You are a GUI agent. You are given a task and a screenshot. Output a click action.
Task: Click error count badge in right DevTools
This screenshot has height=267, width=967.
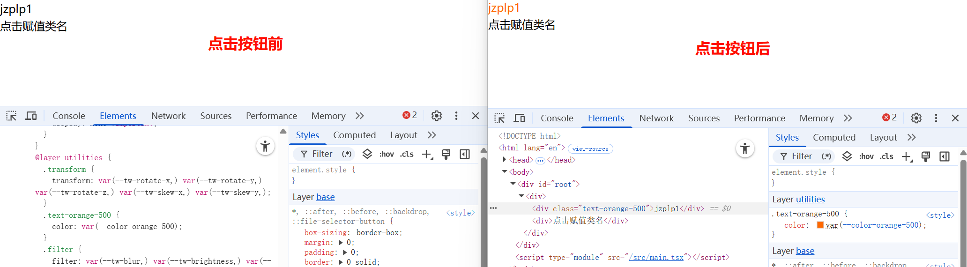click(890, 118)
